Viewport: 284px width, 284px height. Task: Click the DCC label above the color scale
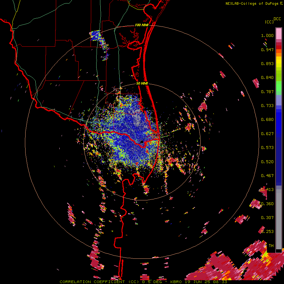pos(277,19)
